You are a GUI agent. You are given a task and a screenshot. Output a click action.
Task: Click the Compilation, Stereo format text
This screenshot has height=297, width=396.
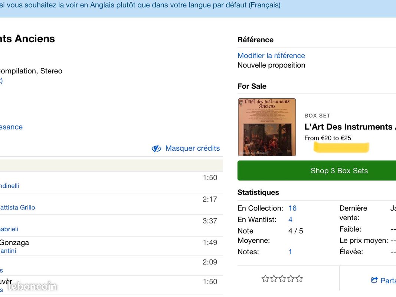coord(31,71)
